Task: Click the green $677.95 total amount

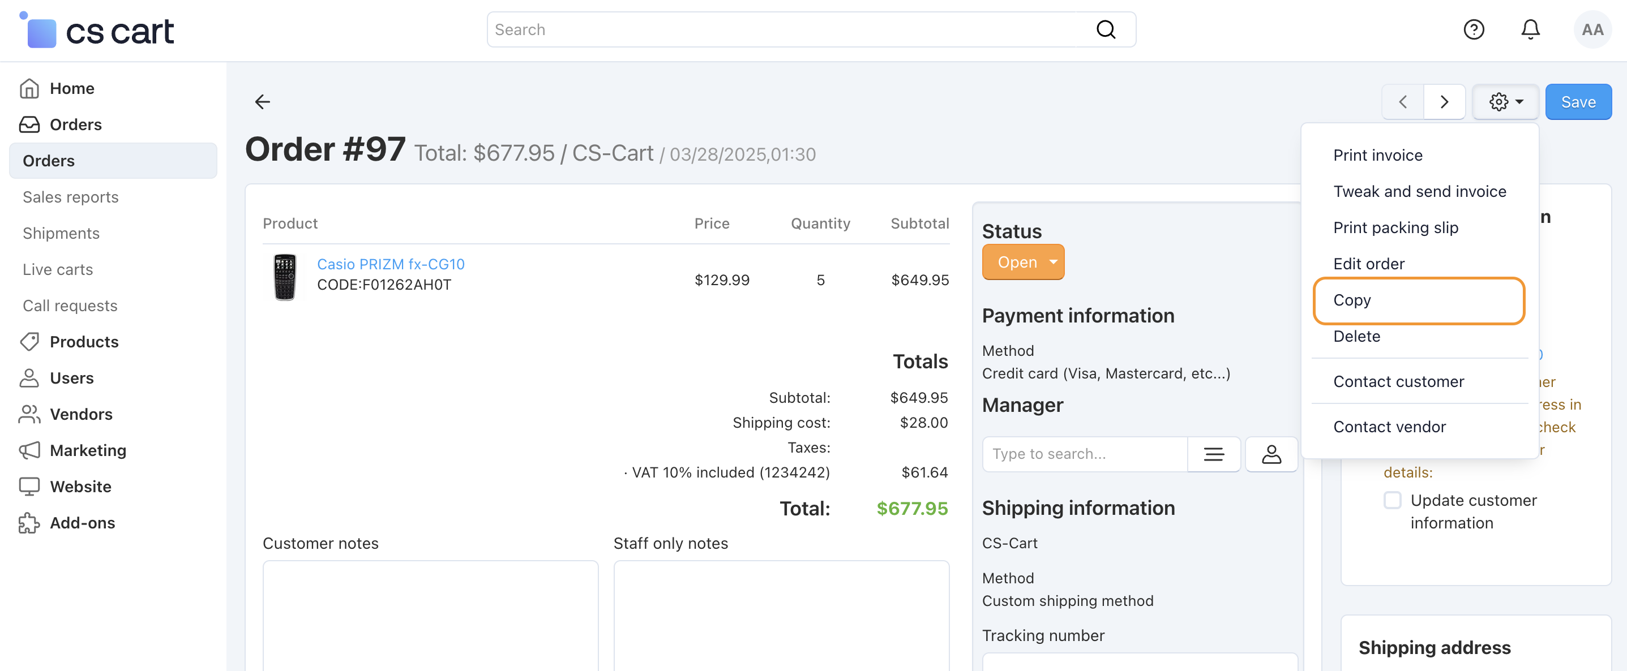Action: pyautogui.click(x=912, y=508)
